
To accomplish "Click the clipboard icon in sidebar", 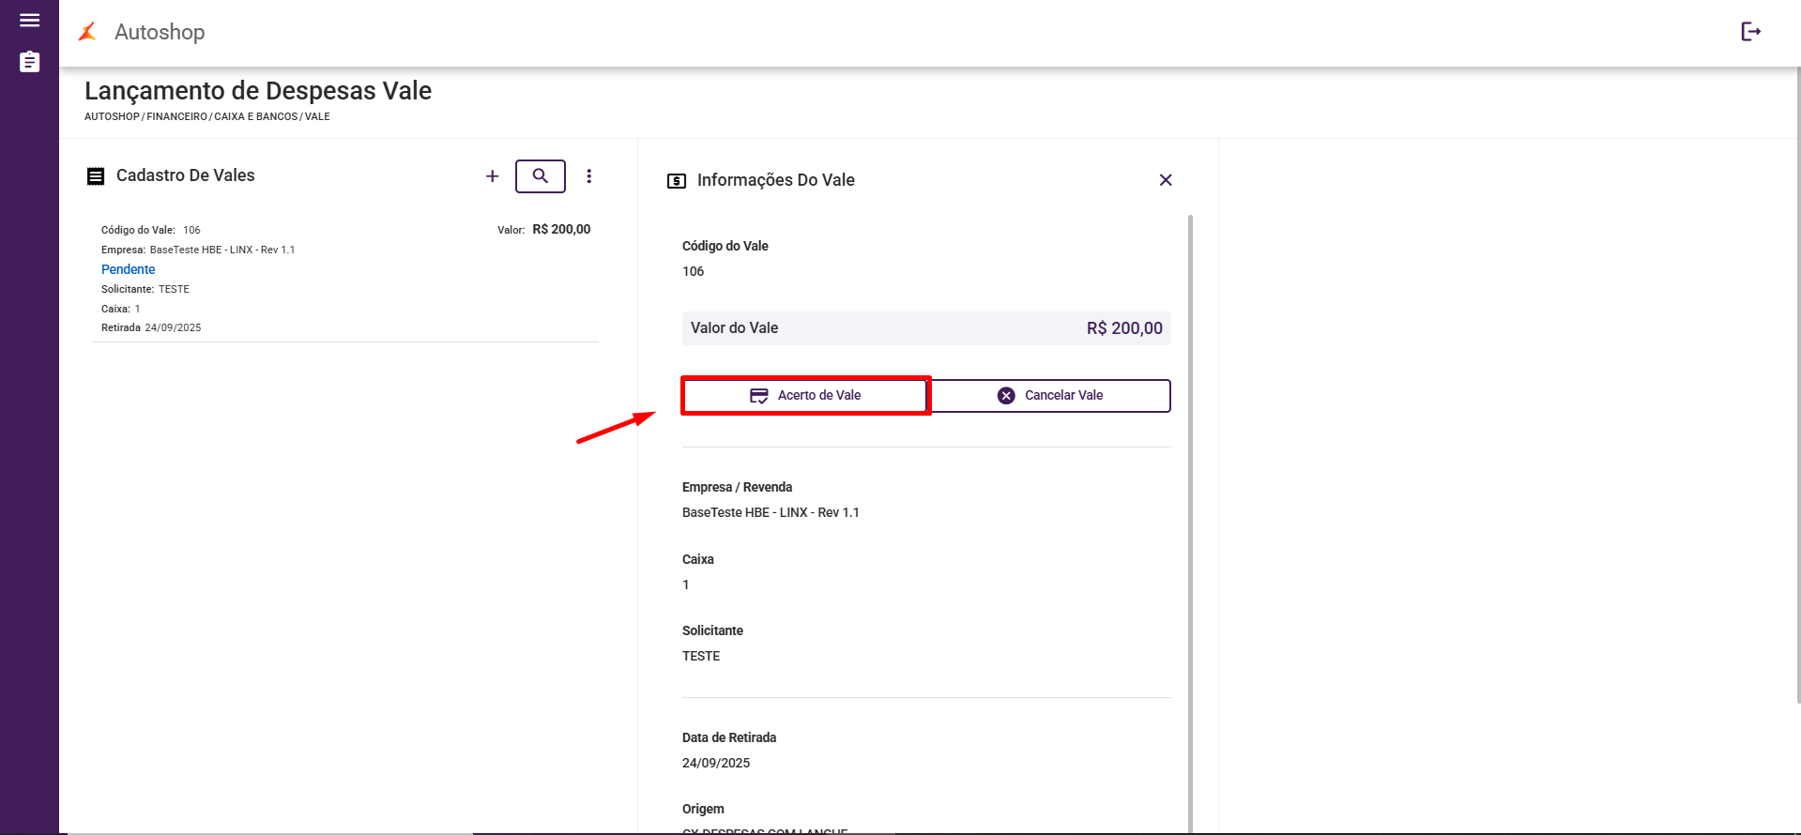I will [29, 62].
